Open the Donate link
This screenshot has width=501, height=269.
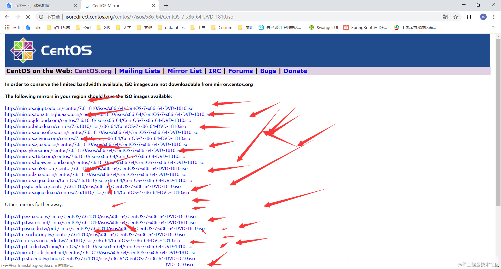[x=295, y=71]
